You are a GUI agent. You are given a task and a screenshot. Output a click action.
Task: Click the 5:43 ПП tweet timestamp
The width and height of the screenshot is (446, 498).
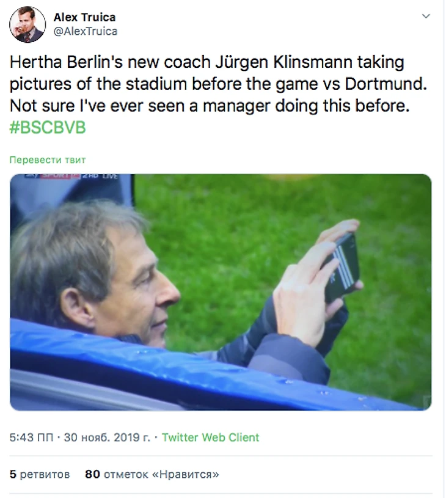pyautogui.click(x=31, y=438)
